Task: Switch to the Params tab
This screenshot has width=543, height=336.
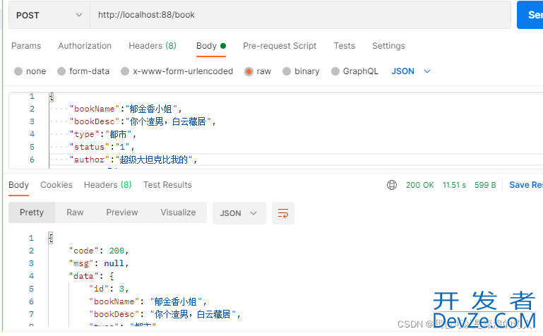Action: click(x=26, y=46)
